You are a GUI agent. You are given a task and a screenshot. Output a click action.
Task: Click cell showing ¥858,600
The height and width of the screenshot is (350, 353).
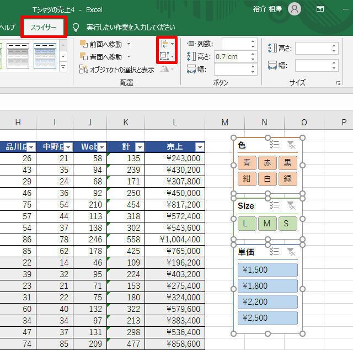(175, 344)
